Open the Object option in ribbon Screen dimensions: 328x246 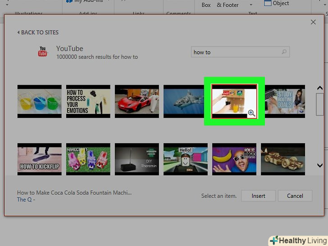[277, 3]
